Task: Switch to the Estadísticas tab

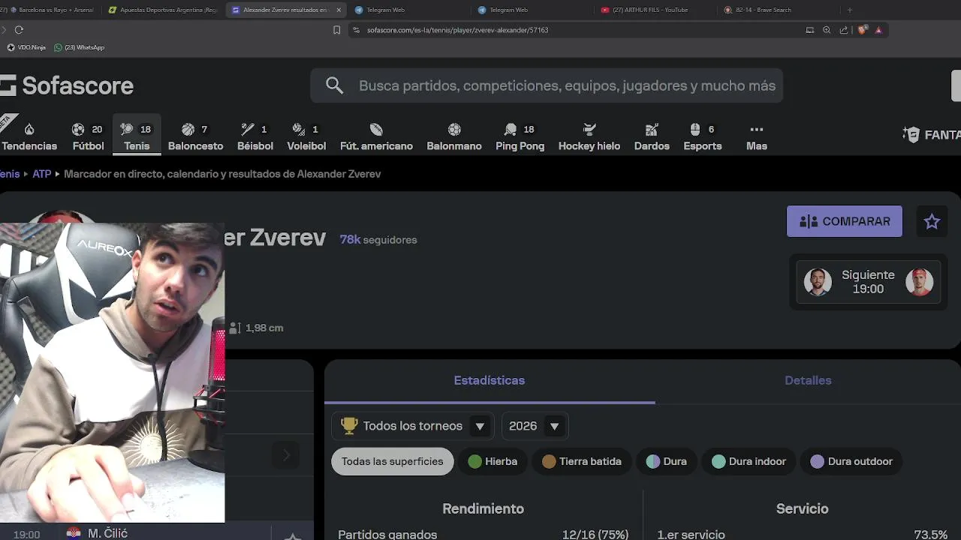Action: coord(490,380)
